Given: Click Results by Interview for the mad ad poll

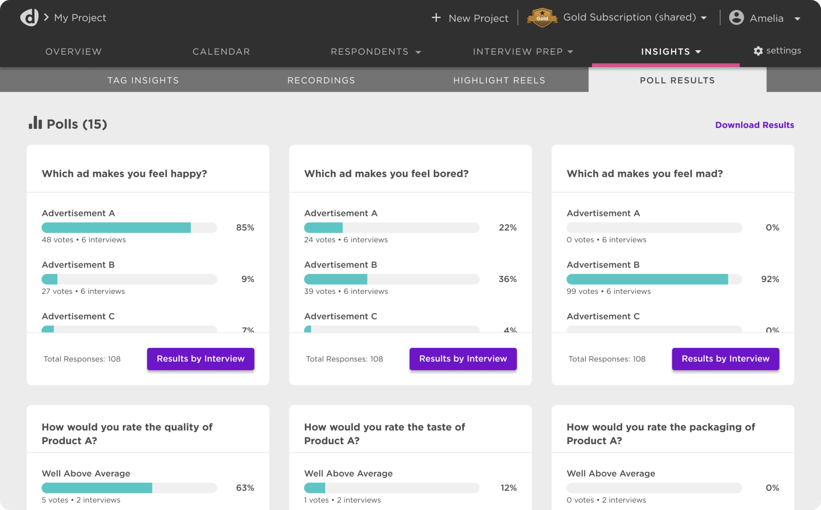Looking at the screenshot, I should pos(725,359).
